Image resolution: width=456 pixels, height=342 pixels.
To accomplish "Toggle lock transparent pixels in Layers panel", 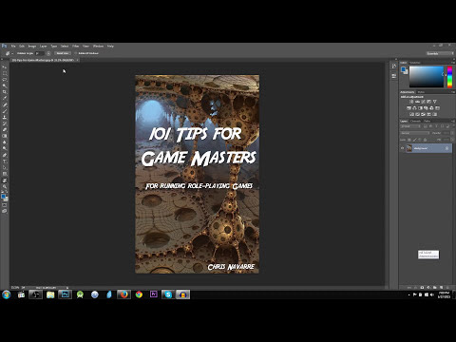I will (409, 140).
